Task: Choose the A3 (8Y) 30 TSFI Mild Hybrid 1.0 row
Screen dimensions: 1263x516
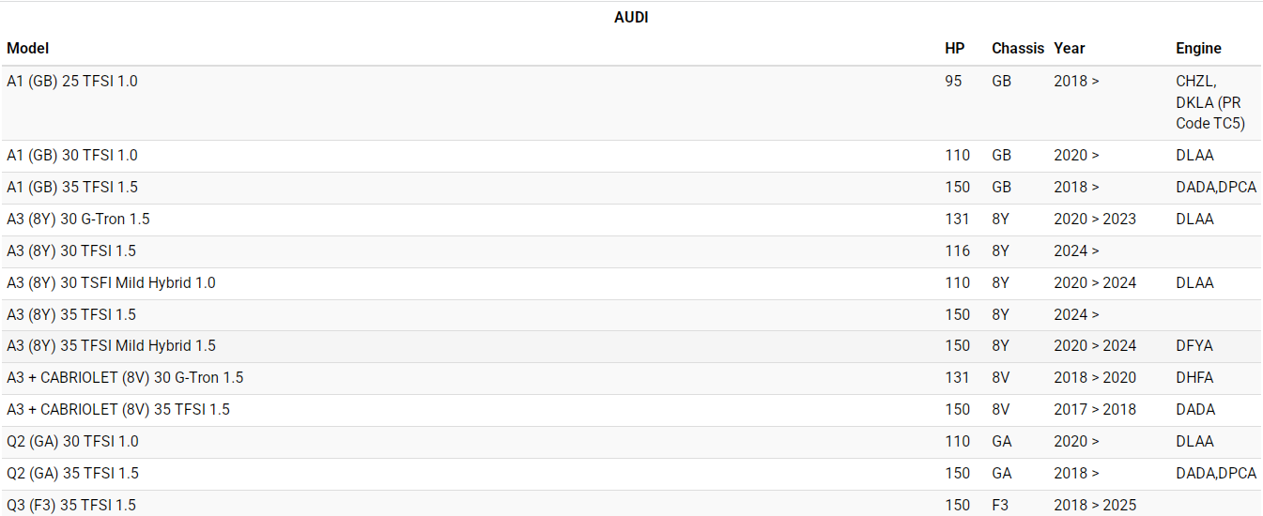Action: (111, 283)
